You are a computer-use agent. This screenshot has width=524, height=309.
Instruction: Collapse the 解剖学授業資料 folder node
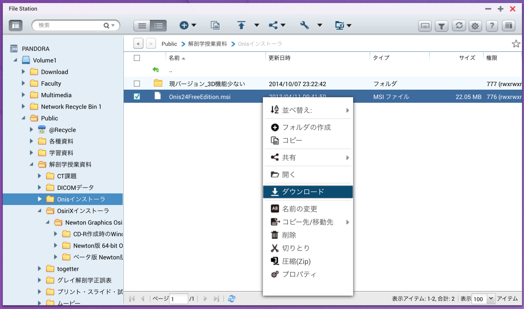pos(31,164)
